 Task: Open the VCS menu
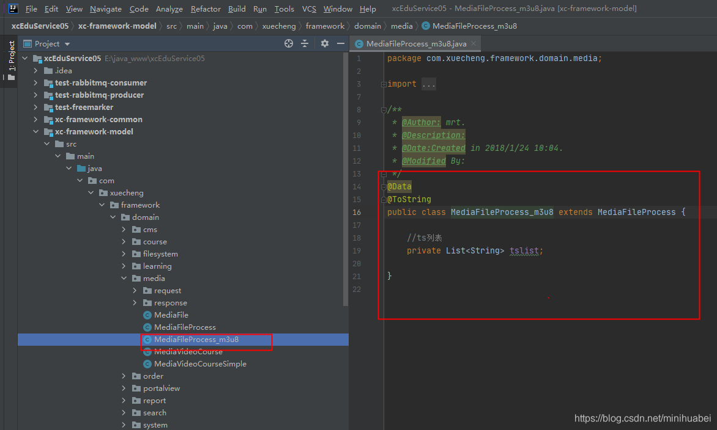pos(309,9)
